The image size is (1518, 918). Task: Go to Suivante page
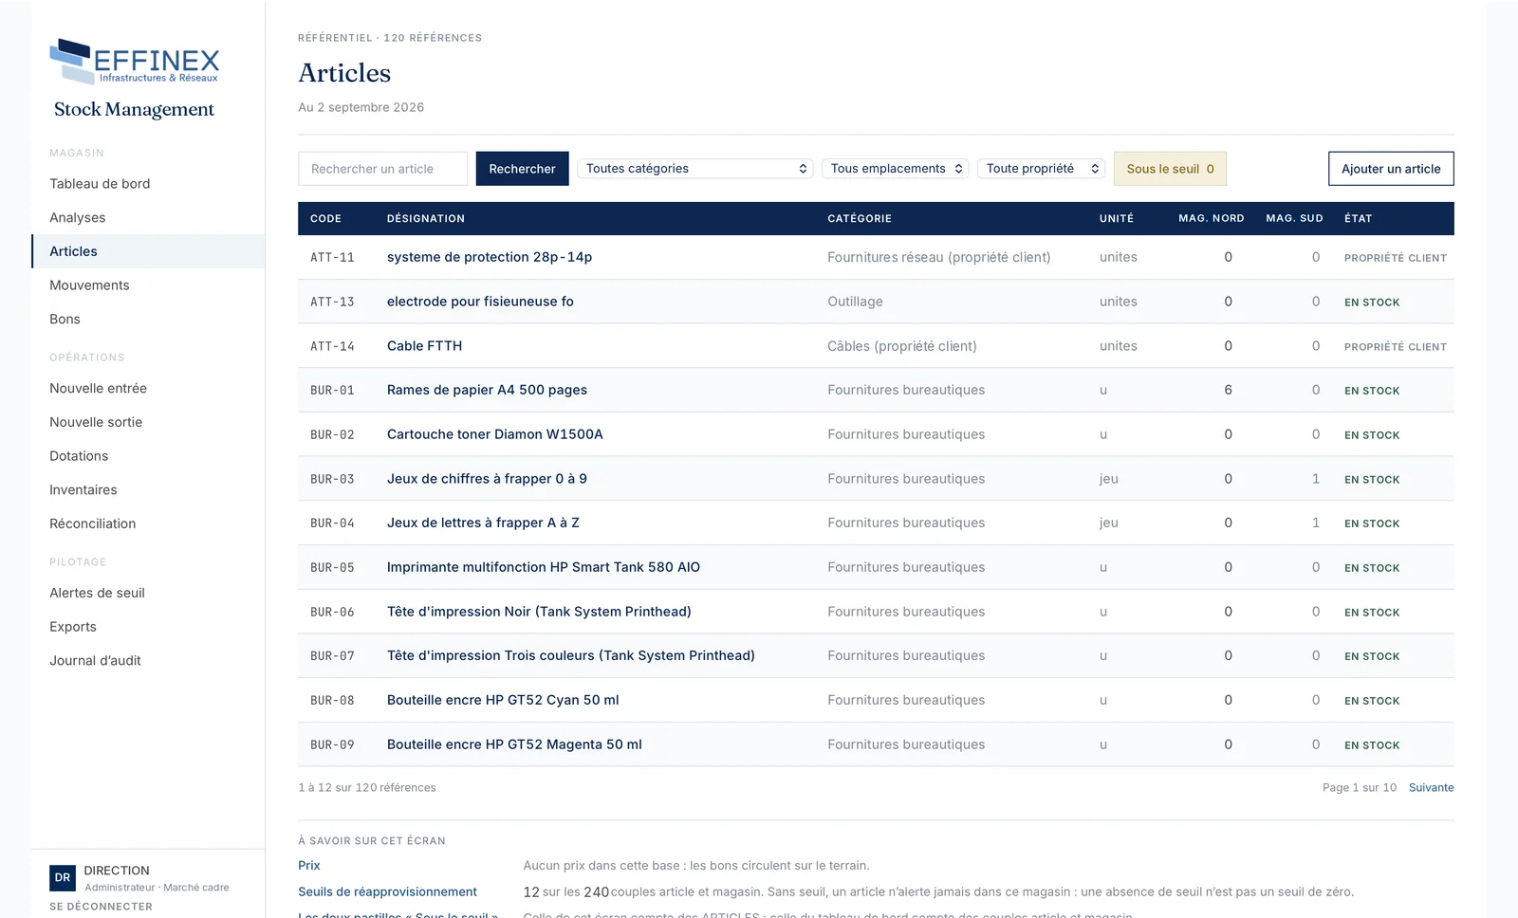click(x=1431, y=788)
